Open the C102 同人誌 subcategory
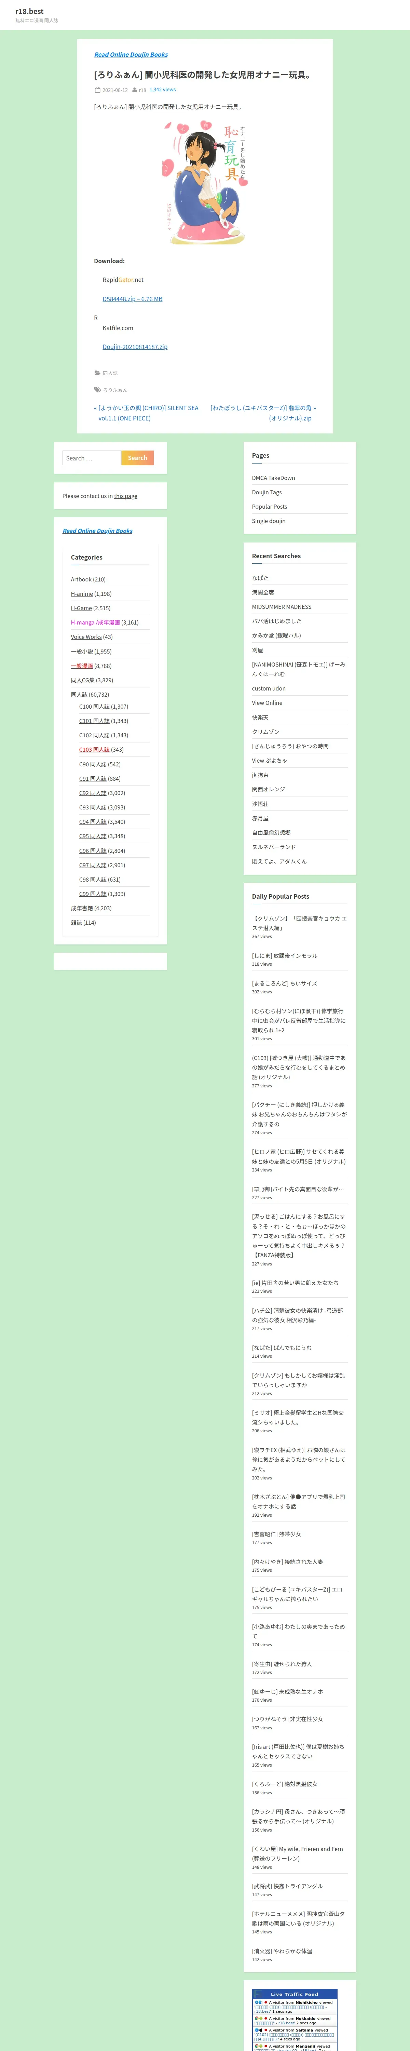 tap(94, 735)
